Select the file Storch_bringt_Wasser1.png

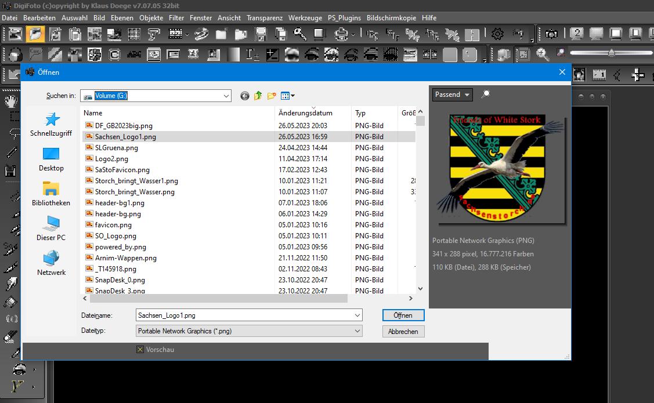pyautogui.click(x=136, y=181)
